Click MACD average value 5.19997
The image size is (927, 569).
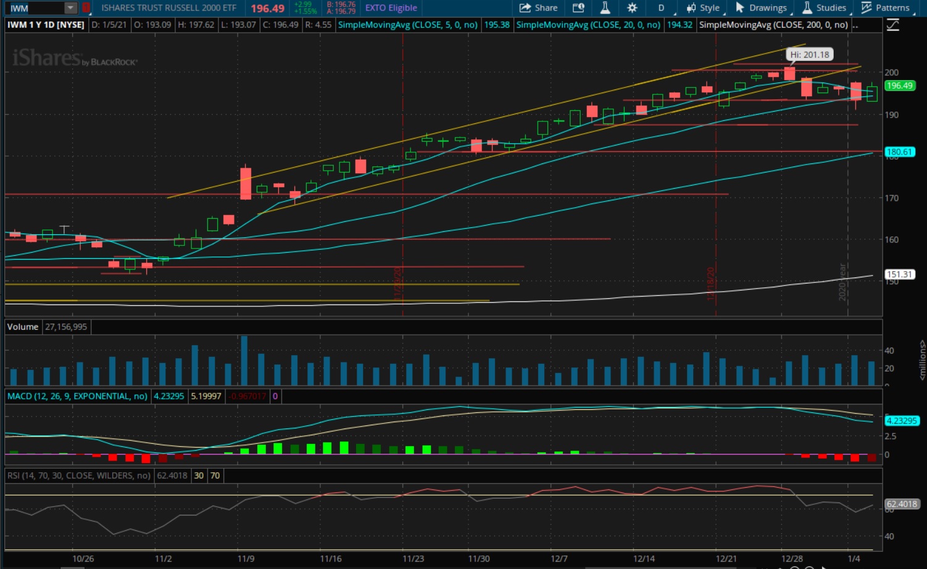pyautogui.click(x=206, y=396)
